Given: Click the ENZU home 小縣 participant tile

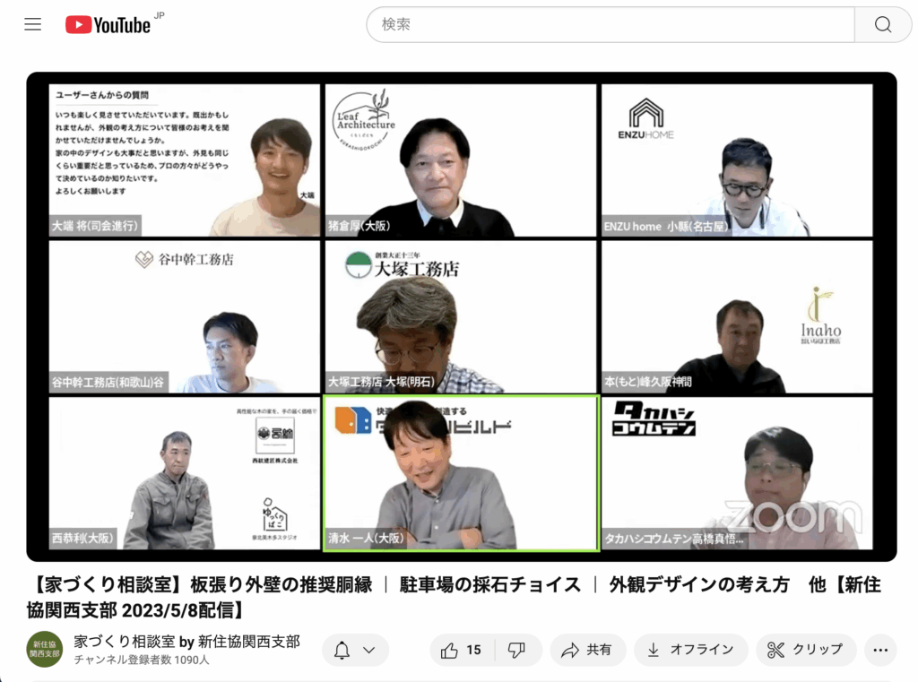Looking at the screenshot, I should pyautogui.click(x=736, y=160).
